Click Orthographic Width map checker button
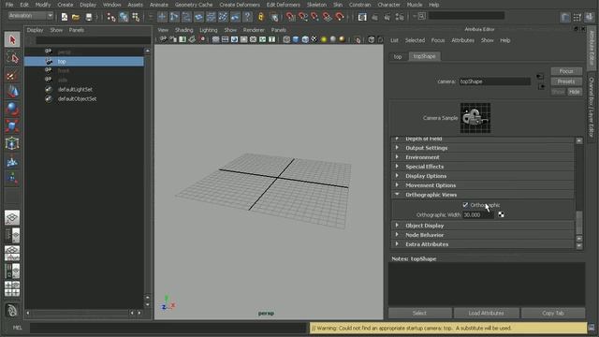 click(502, 215)
